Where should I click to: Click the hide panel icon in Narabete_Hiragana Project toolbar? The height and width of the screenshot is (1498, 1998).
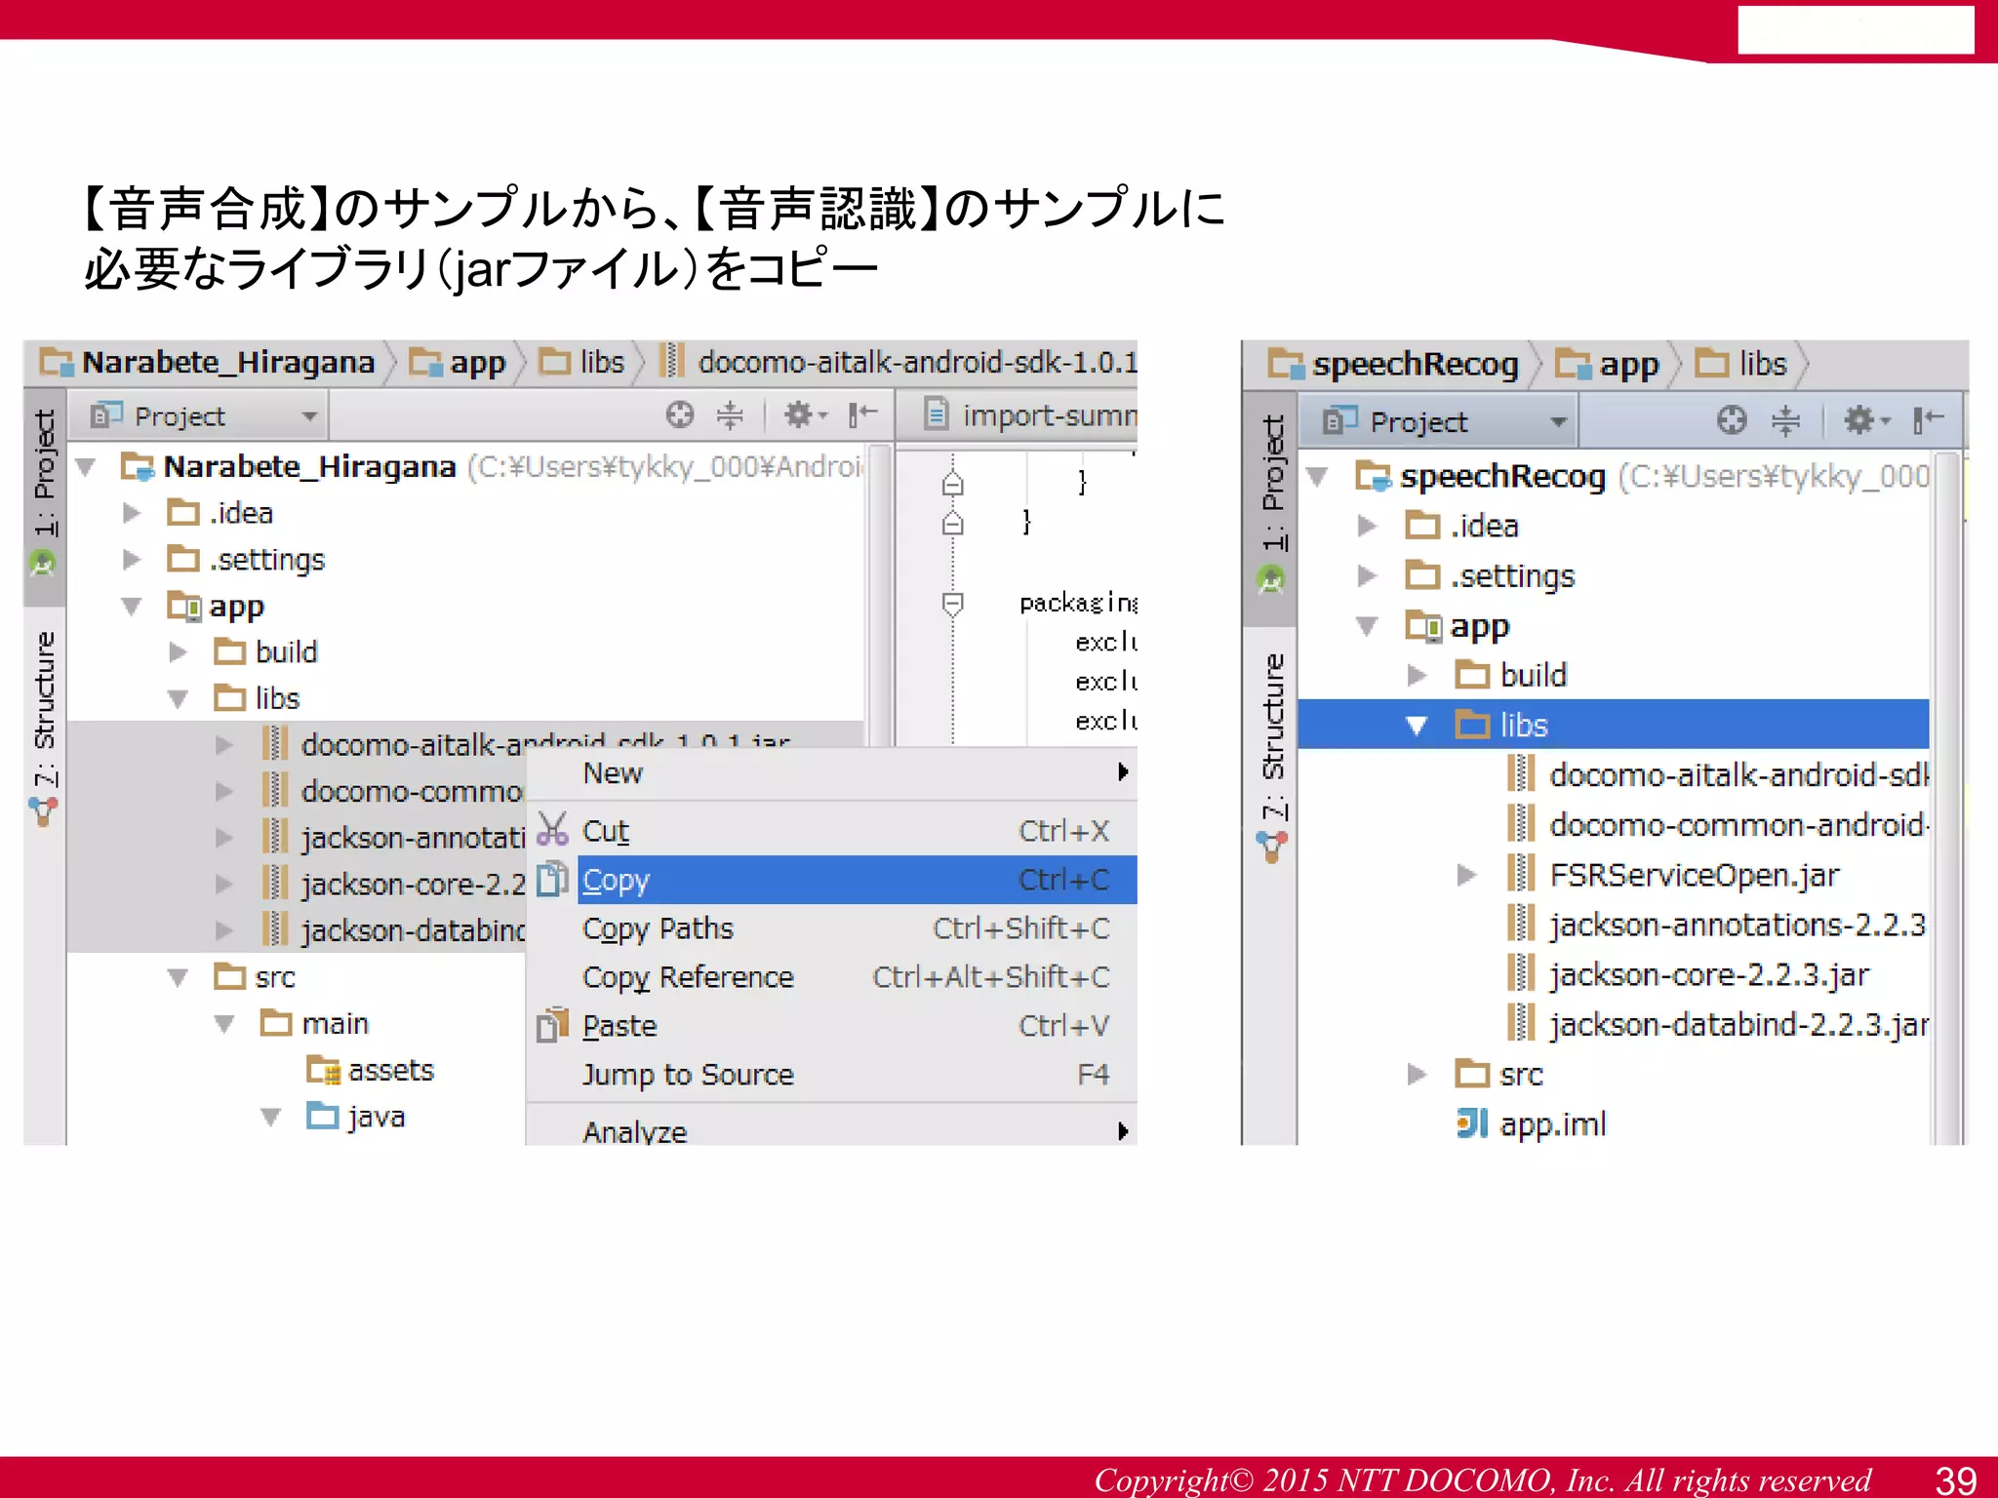pyautogui.click(x=862, y=415)
